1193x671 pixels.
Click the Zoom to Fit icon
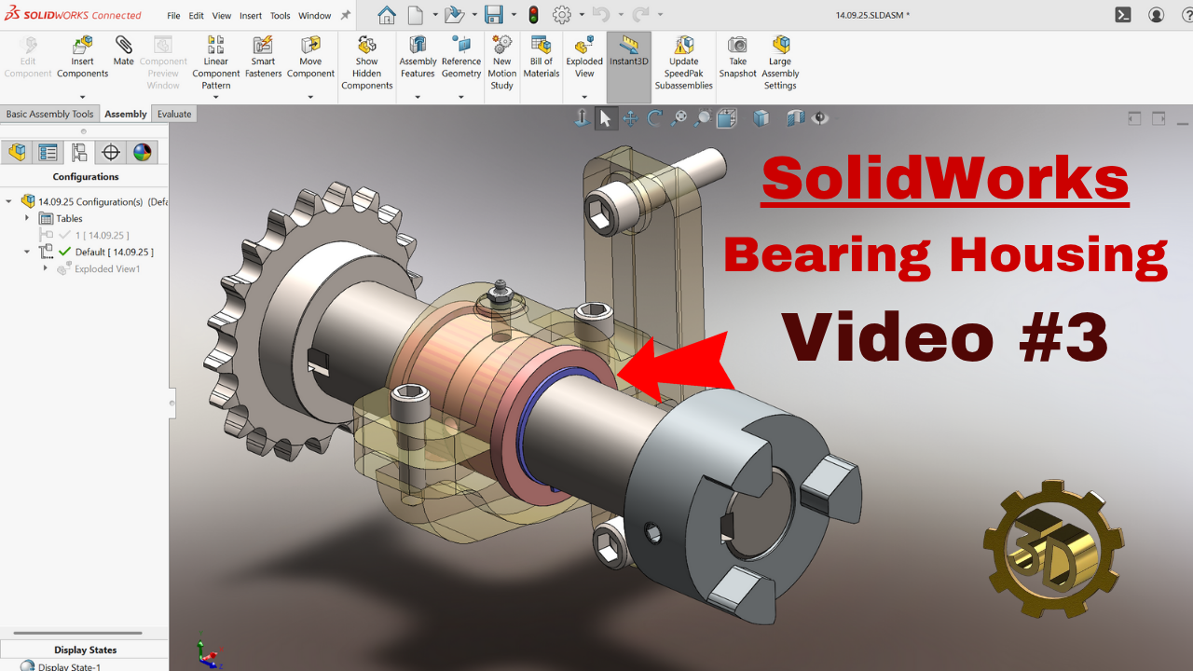click(679, 118)
